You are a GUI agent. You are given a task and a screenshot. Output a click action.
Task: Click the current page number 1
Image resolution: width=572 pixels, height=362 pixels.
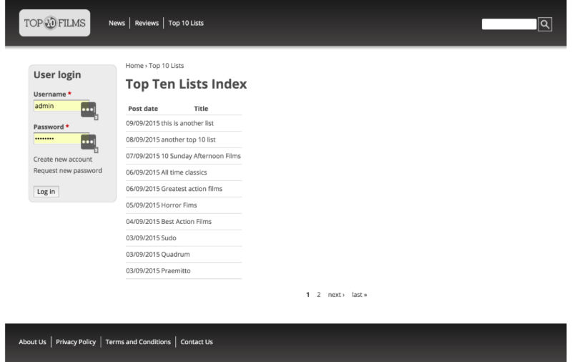pos(308,295)
